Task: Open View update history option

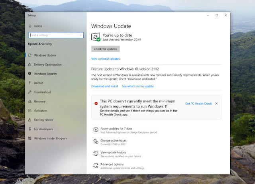Action: click(x=113, y=153)
